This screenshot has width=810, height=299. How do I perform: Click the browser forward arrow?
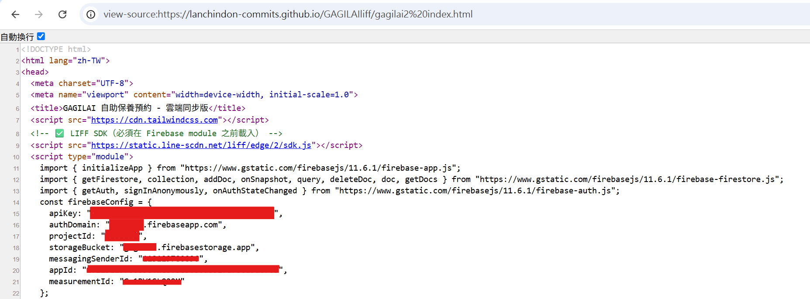pyautogui.click(x=39, y=14)
